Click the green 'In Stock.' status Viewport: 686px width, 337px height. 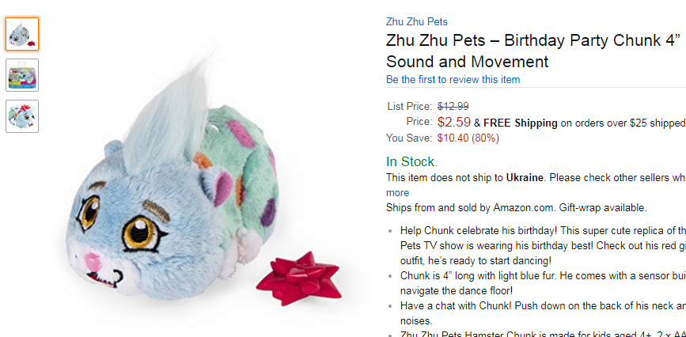tap(411, 161)
